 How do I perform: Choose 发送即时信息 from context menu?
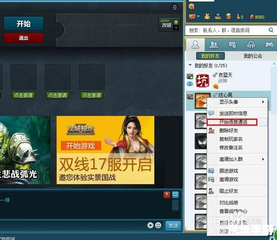(x=237, y=113)
